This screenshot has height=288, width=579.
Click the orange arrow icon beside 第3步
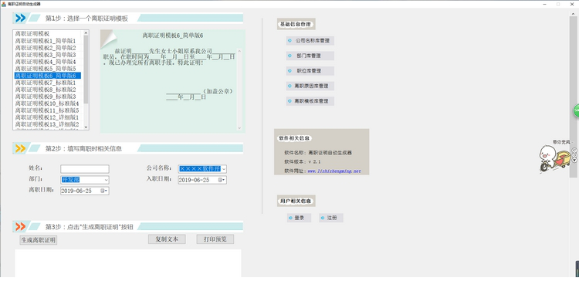coord(21,226)
